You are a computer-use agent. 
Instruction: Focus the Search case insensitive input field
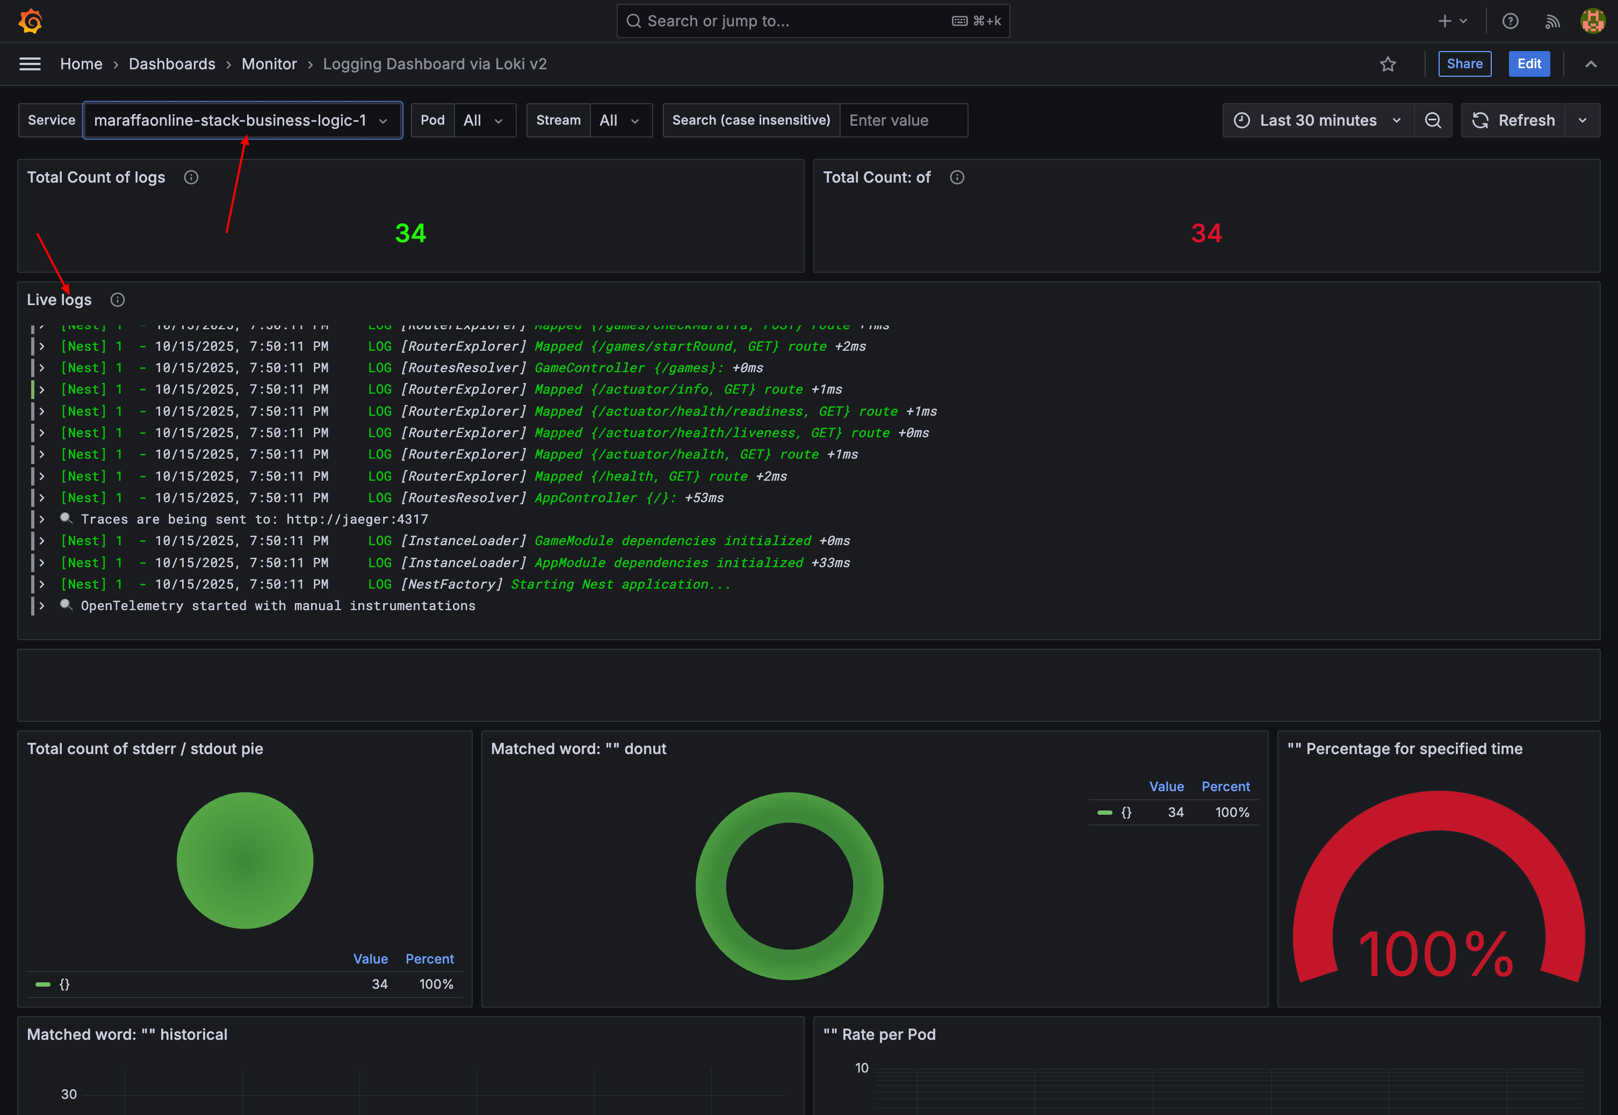[x=902, y=120]
